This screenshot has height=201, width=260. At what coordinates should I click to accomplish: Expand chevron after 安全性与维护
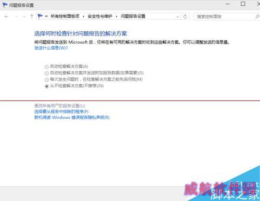(x=116, y=17)
